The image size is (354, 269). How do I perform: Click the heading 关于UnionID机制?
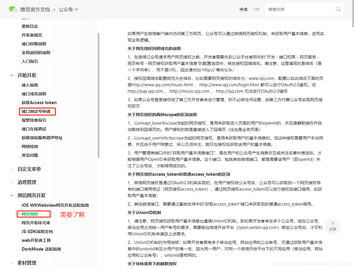click(144, 212)
